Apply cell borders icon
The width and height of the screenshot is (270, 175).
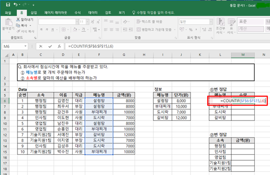[x=64, y=30]
